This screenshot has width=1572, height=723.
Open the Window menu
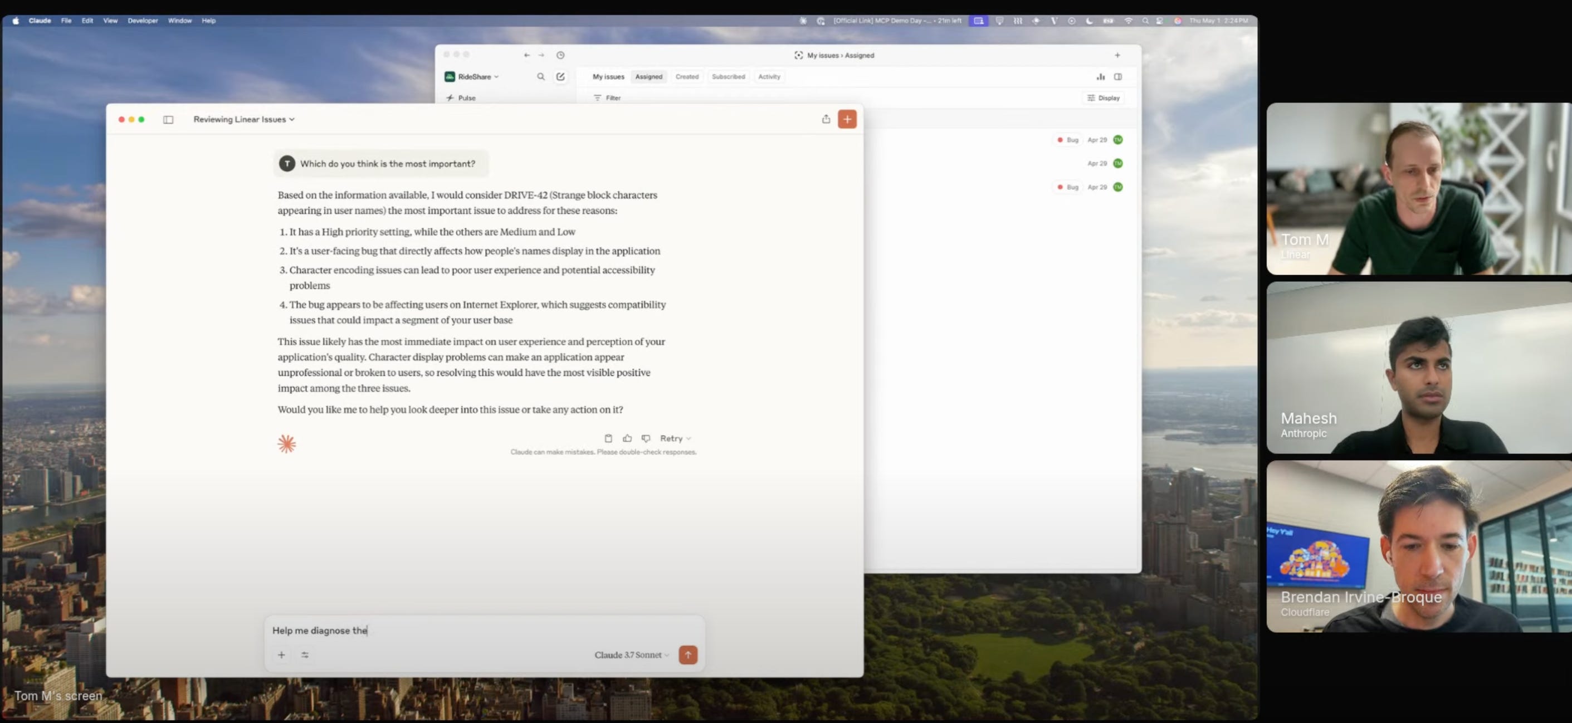(x=179, y=21)
